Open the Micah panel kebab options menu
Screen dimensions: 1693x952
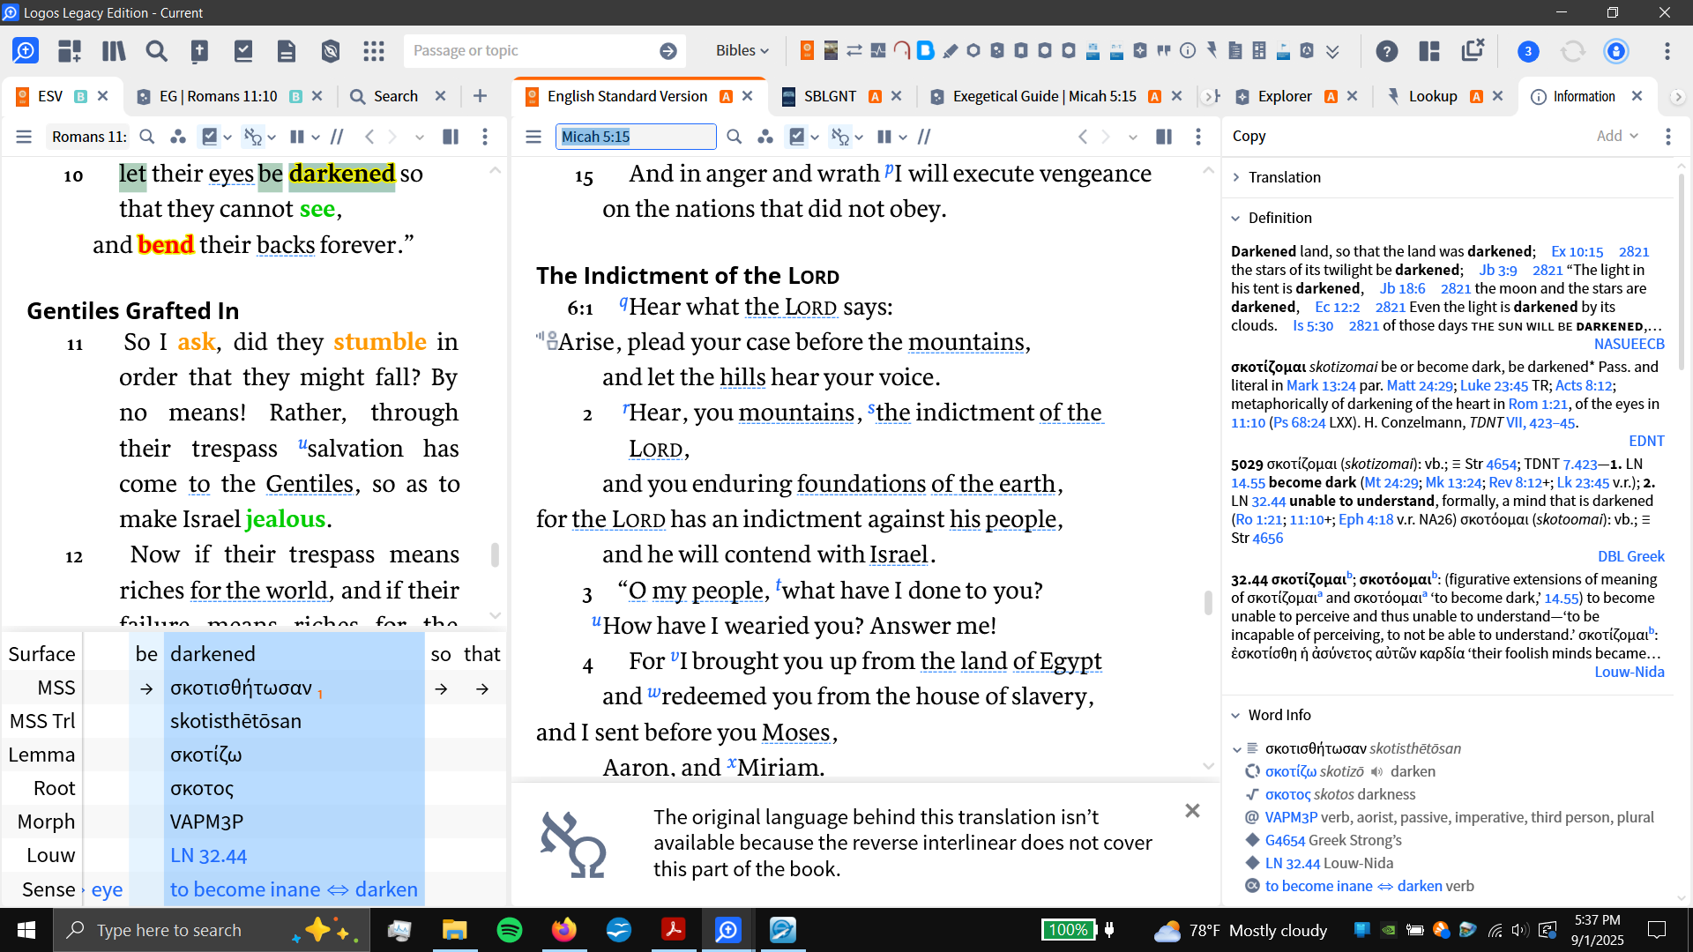click(1197, 137)
